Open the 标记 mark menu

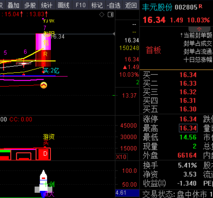pos(97,5)
